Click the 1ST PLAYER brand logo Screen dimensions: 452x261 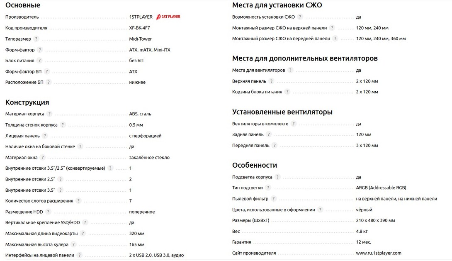(168, 17)
